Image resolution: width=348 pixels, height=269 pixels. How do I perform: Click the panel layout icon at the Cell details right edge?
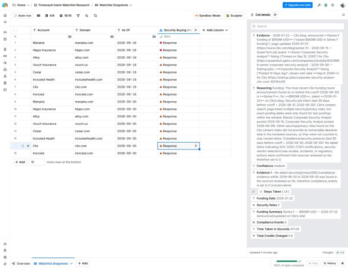(343, 15)
